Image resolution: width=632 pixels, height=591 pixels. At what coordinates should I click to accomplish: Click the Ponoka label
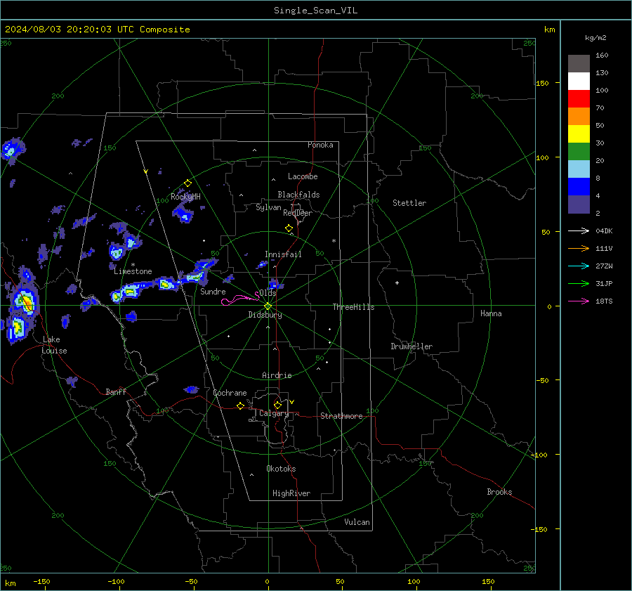coord(320,145)
